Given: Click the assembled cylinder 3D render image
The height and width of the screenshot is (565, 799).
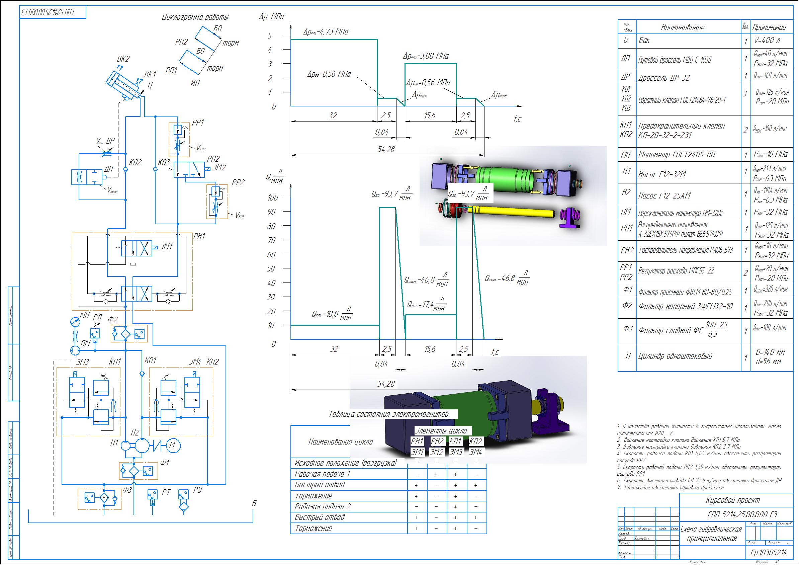Looking at the screenshot, I should [x=468, y=410].
